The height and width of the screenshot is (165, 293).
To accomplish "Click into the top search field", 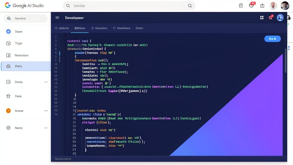I will 129,6.
